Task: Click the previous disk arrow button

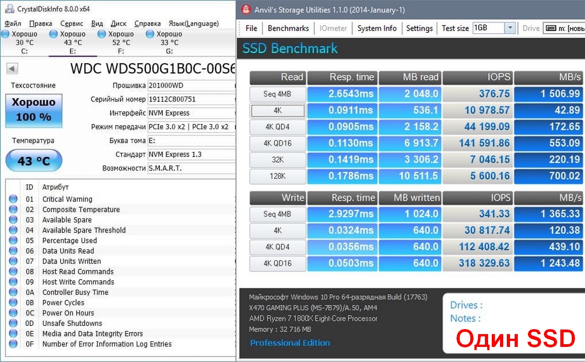Action: point(12,69)
